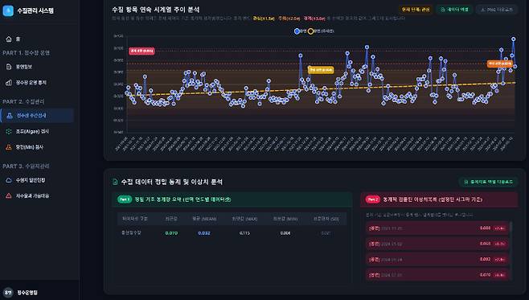
Task: Click the MAX column header
Action: (x=244, y=219)
